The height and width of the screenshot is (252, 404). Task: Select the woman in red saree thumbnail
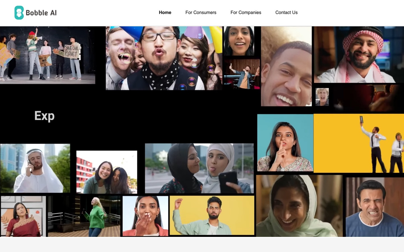(x=23, y=216)
